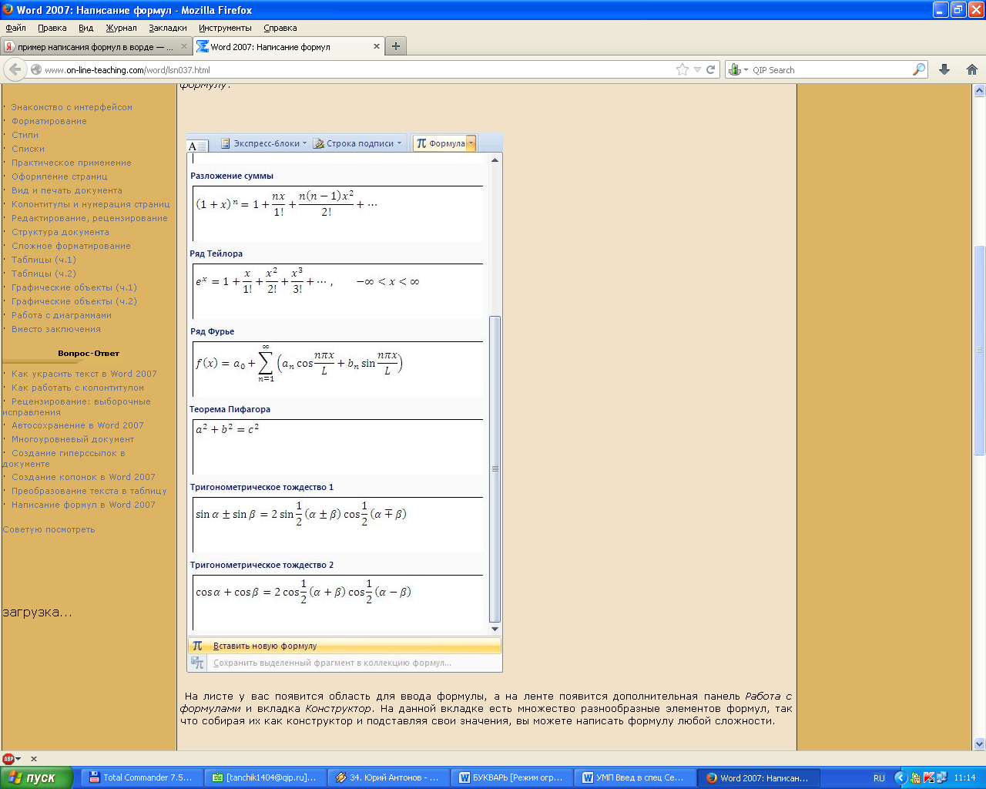Reload the page using refresh icon

[x=711, y=69]
